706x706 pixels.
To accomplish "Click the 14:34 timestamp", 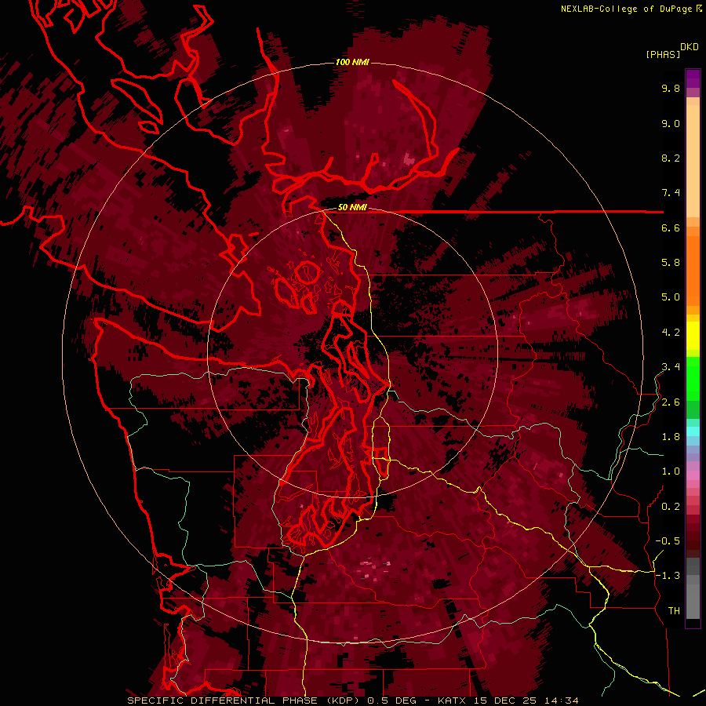I will [x=561, y=701].
